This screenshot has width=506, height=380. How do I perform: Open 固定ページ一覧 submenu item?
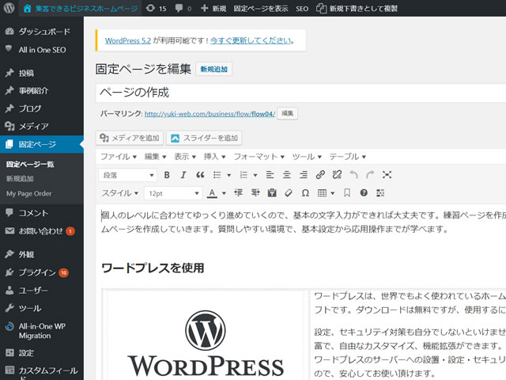point(30,164)
